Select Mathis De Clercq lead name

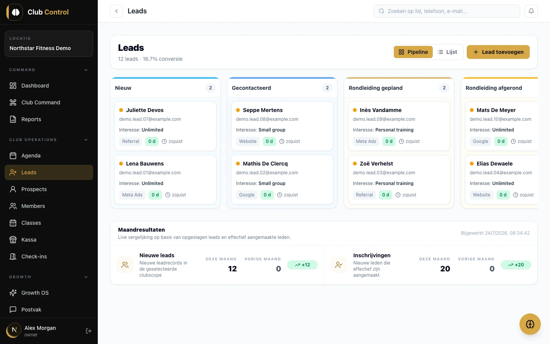(265, 164)
